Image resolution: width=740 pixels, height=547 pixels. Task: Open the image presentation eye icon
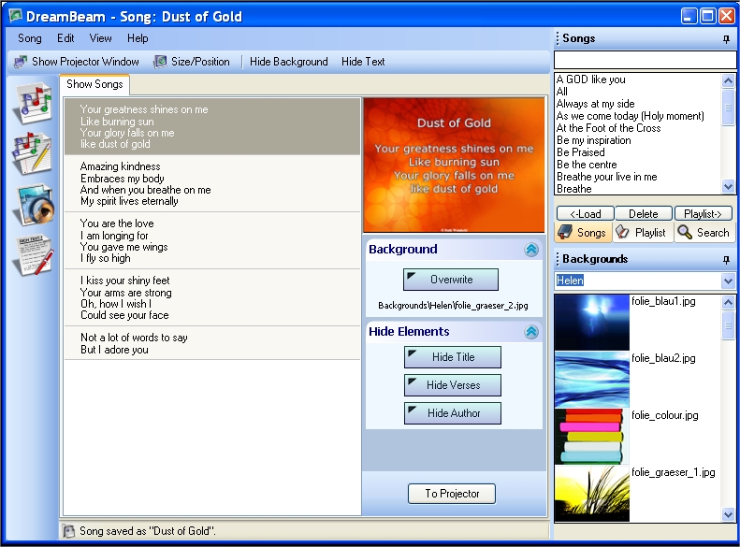click(x=34, y=204)
